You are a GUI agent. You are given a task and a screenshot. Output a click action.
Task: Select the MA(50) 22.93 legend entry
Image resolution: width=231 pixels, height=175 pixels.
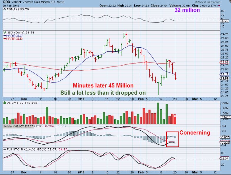tap(13, 38)
